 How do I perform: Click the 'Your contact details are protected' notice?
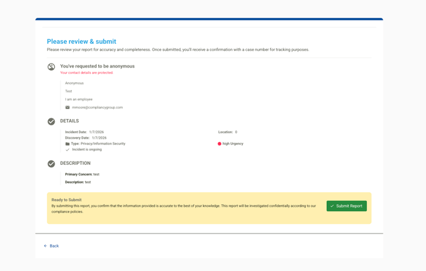86,73
